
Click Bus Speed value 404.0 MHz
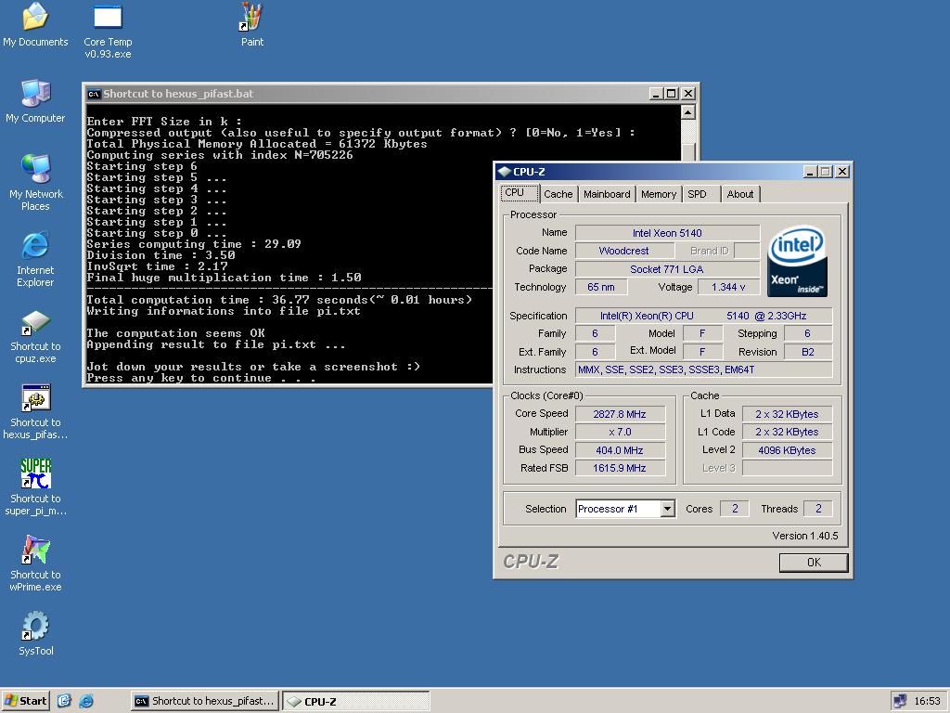point(620,450)
